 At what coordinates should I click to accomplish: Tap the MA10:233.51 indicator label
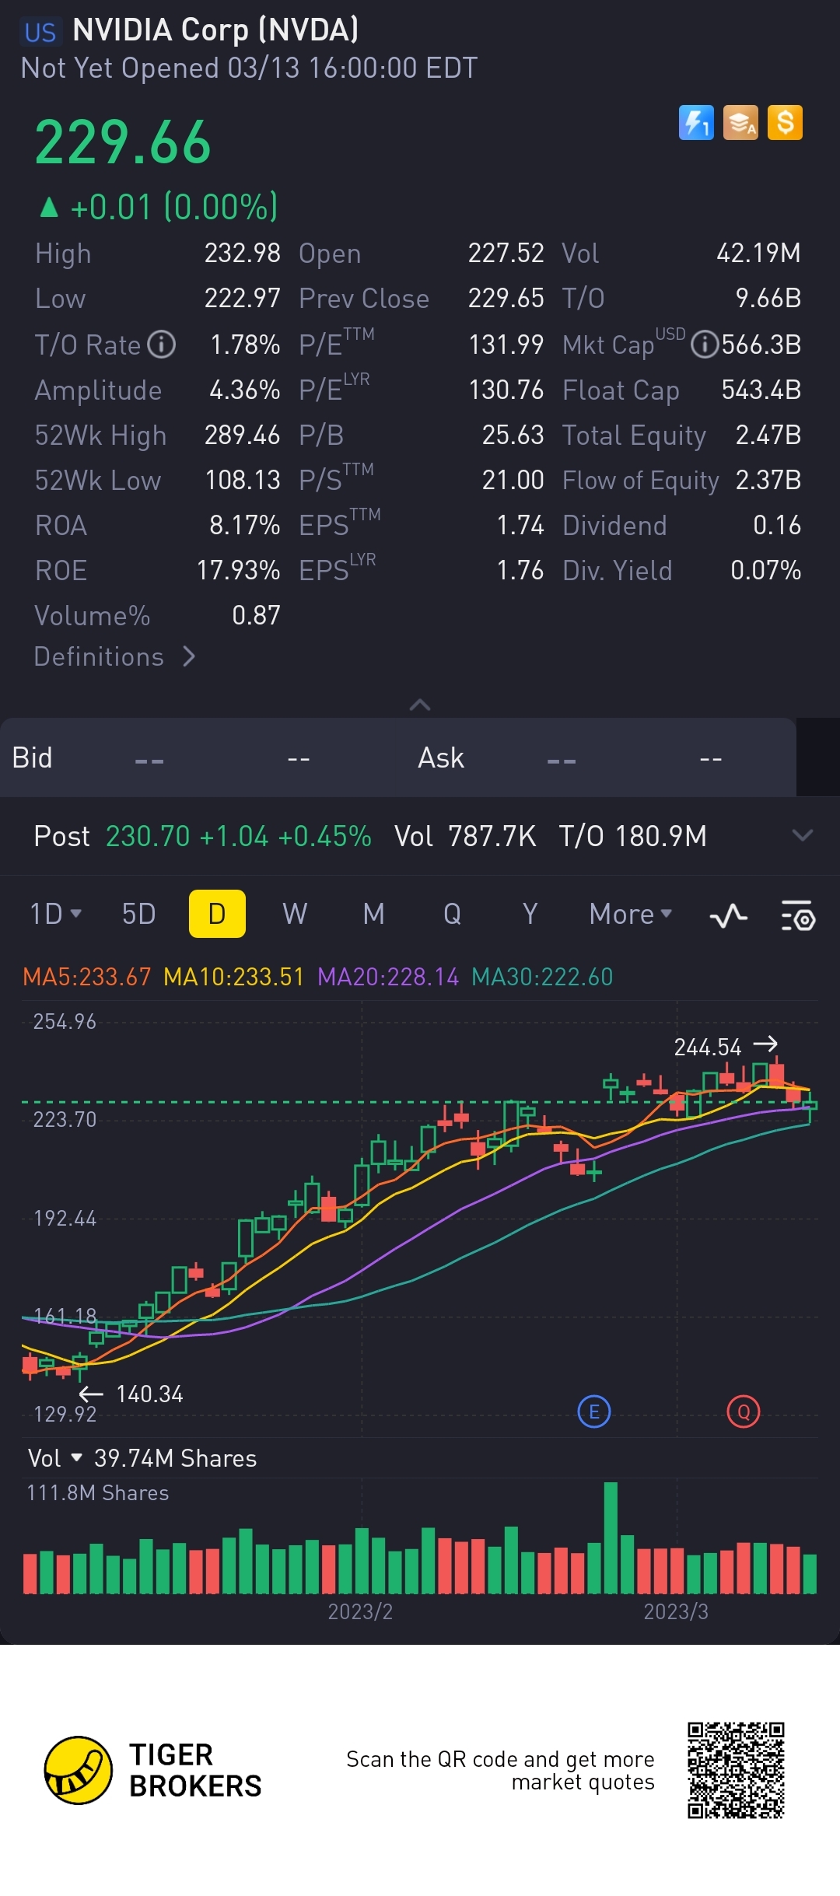click(x=234, y=977)
